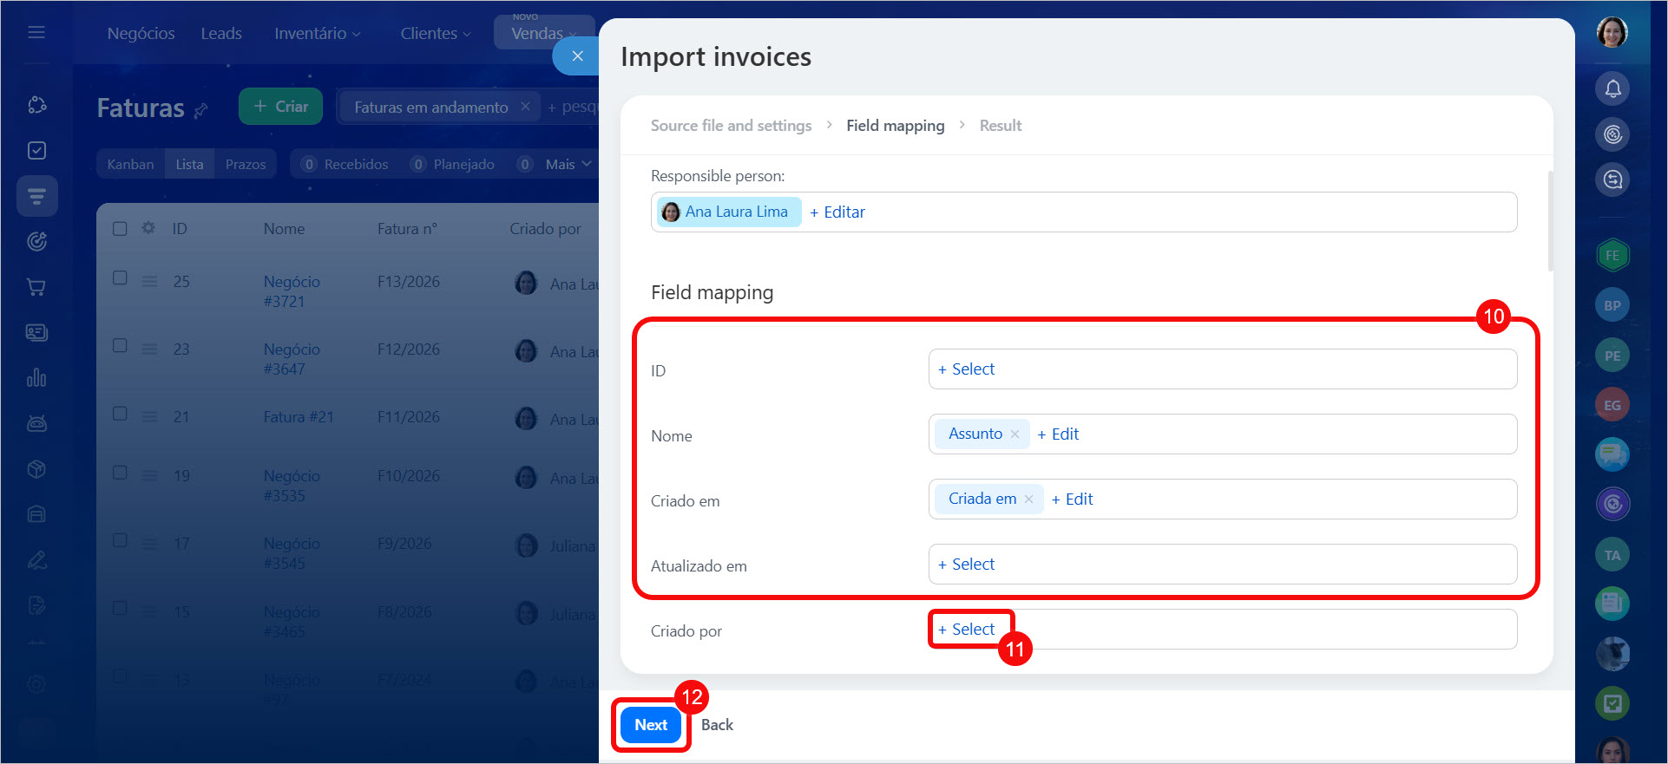Open the shopping cart sidebar icon
Viewport: 1668px width, 764px height.
point(36,287)
